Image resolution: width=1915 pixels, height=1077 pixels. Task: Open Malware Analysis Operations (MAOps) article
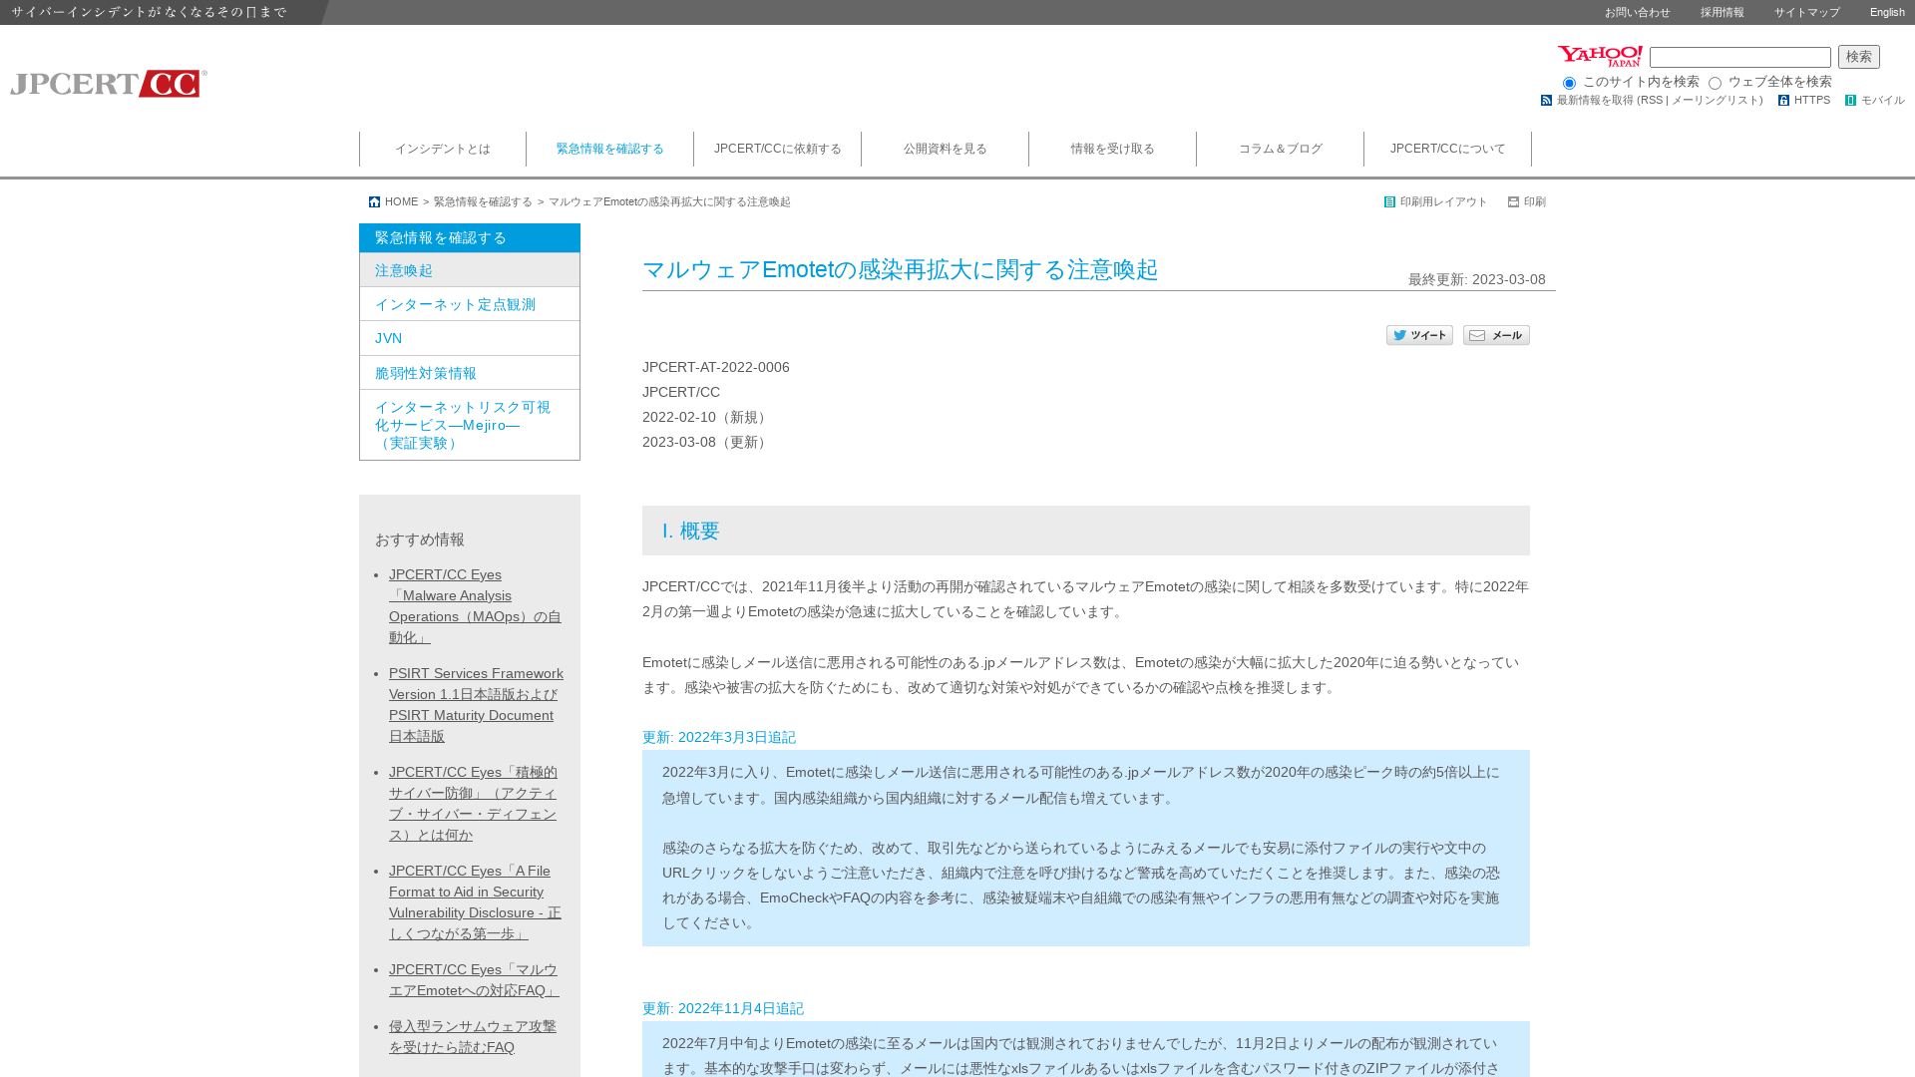click(x=475, y=606)
